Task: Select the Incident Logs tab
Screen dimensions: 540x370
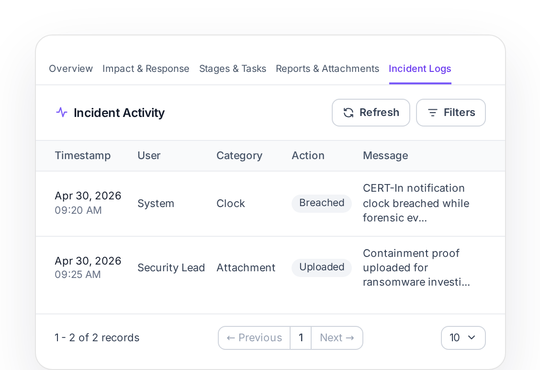Action: 420,69
